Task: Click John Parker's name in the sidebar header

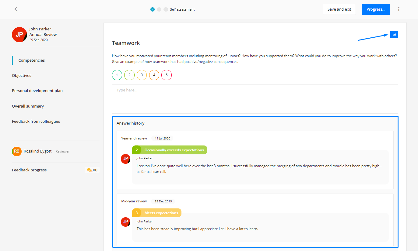Action: click(x=40, y=29)
